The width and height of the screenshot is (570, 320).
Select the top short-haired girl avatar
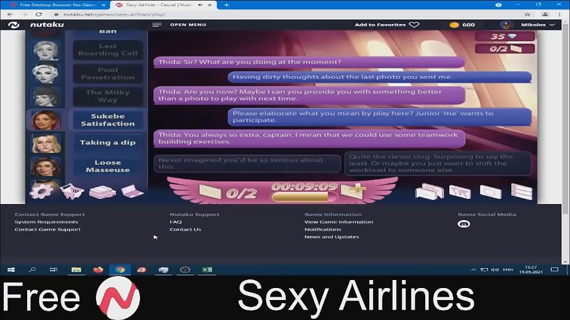coord(45,51)
